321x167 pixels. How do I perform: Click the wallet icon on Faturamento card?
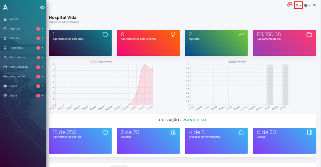(309, 34)
